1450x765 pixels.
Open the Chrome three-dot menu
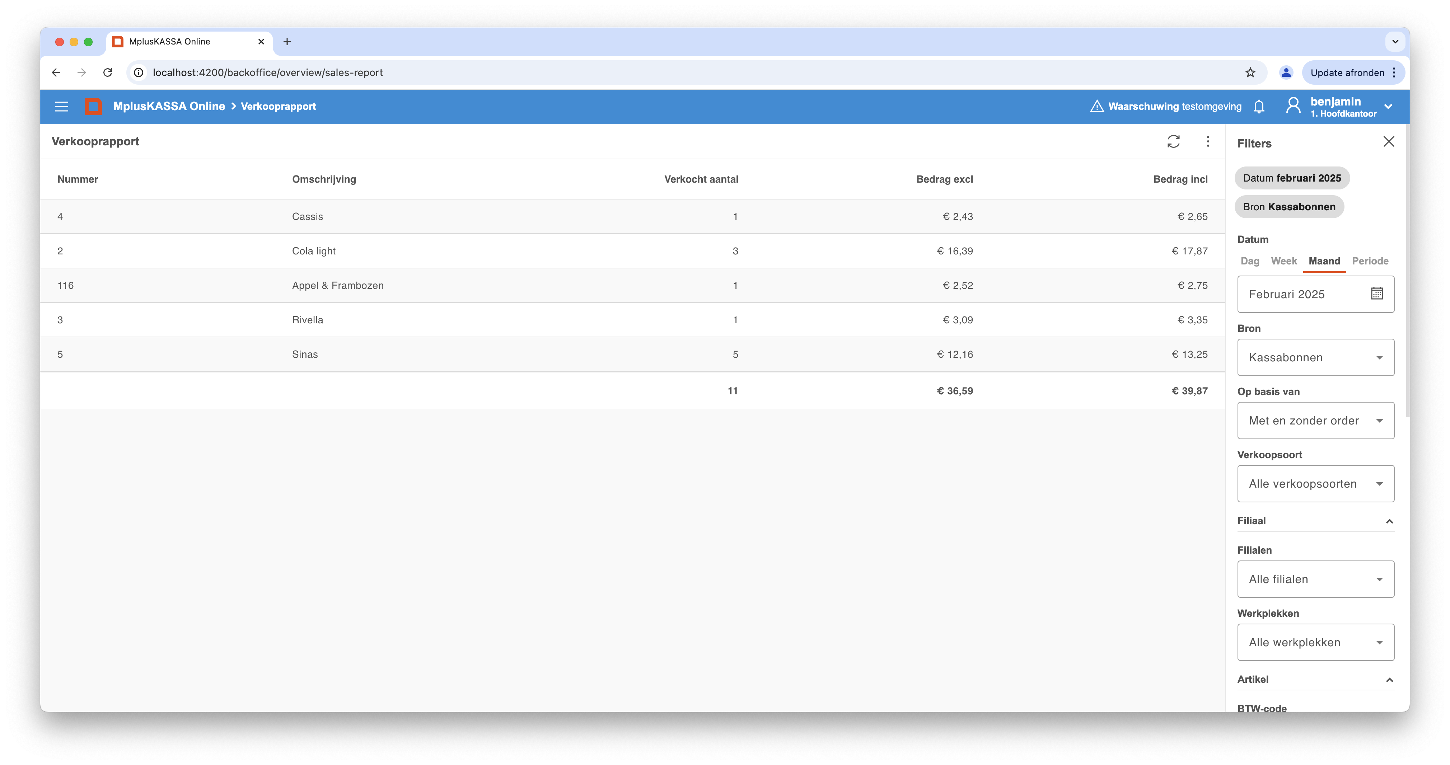[1394, 72]
